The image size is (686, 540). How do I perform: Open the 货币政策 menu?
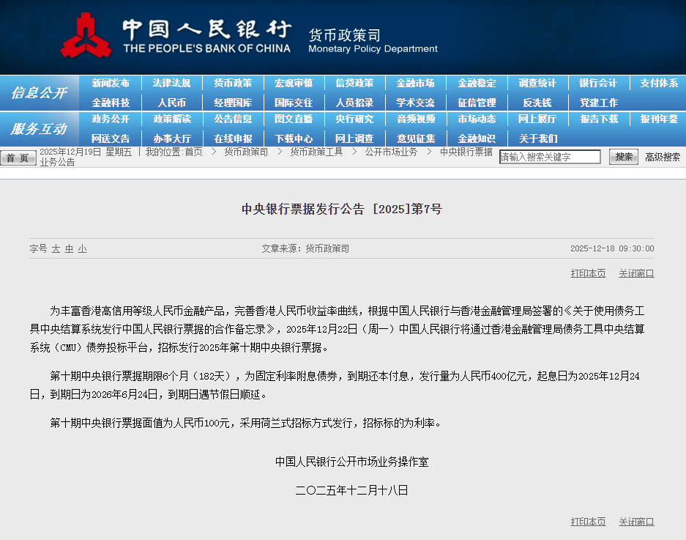(x=233, y=82)
